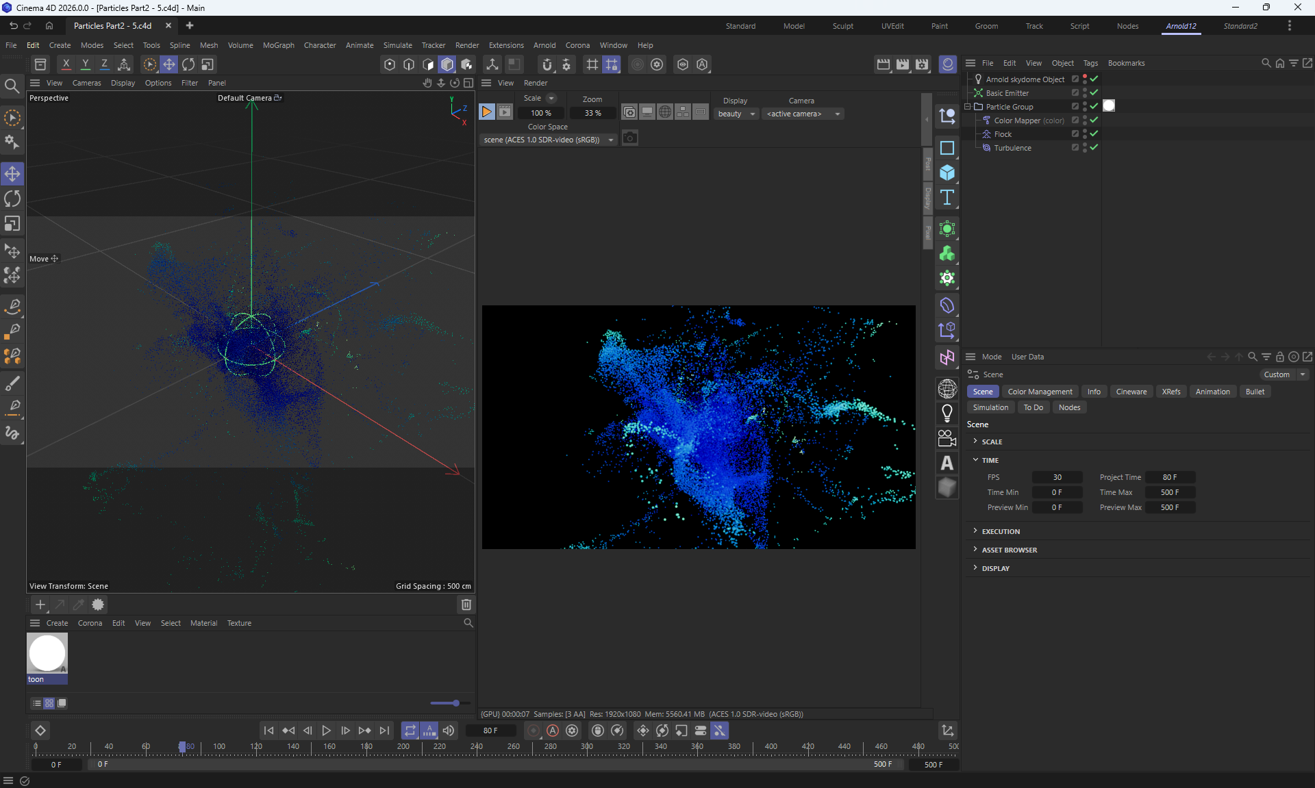This screenshot has width=1315, height=788.
Task: Select the Rotate tool in left toolbar
Action: click(12, 199)
